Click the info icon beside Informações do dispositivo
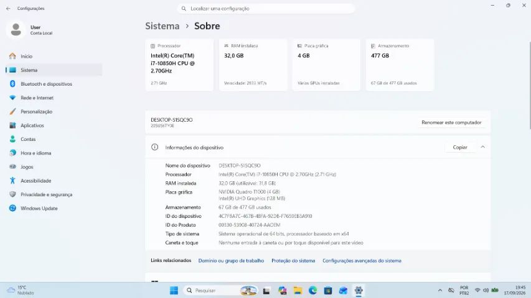Screen dimensions: 531x298 155,147
